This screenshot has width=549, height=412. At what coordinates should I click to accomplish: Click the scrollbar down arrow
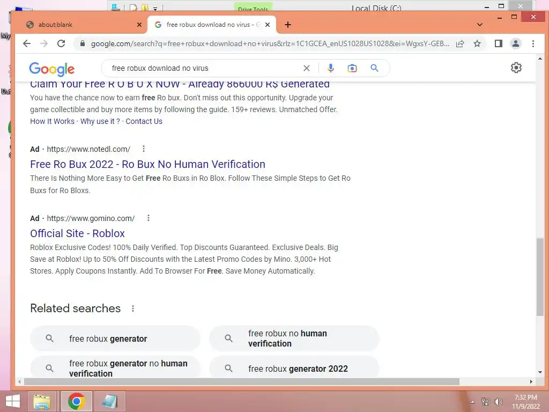click(x=540, y=372)
